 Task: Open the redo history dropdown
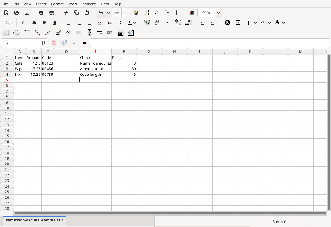tap(124, 13)
